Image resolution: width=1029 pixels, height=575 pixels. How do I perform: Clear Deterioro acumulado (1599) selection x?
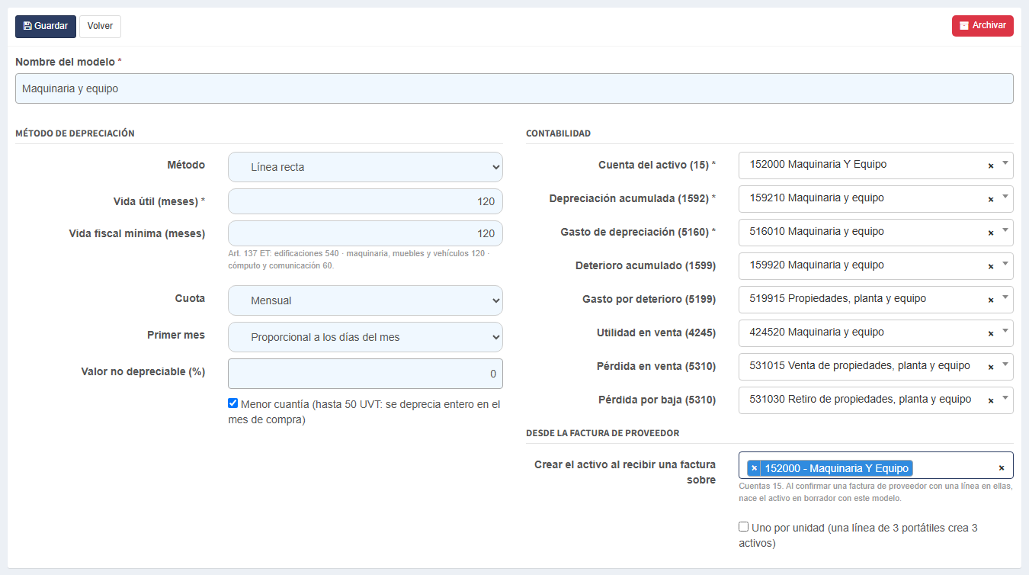tap(991, 266)
